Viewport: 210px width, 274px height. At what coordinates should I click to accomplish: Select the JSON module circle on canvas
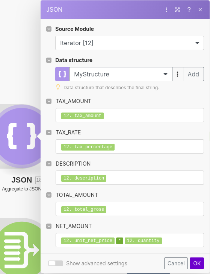[x=21, y=136]
